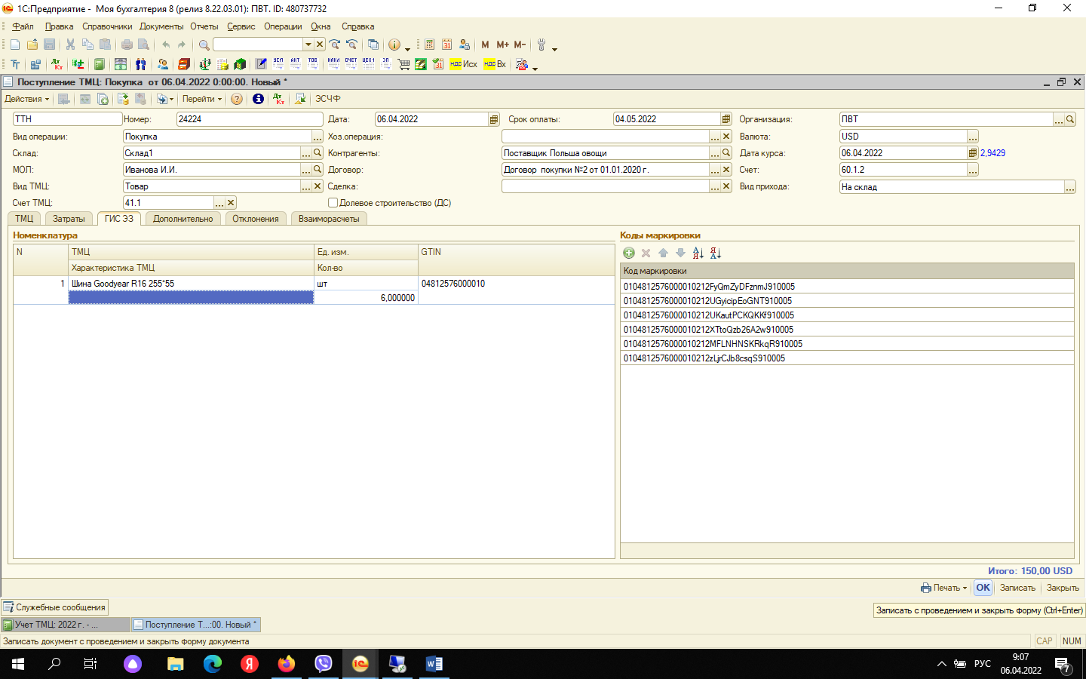Viewport: 1086px width, 679px height.
Task: Open the calculator from the top toolbar
Action: 429,45
